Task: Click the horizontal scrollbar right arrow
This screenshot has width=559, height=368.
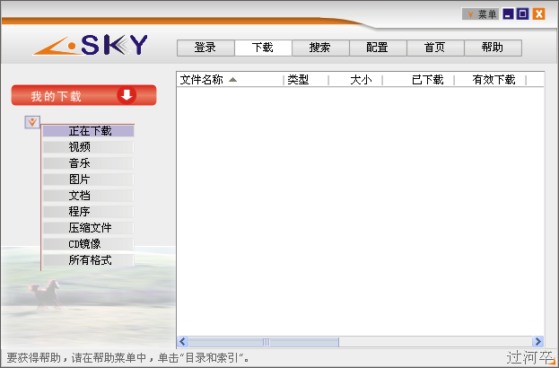Action: click(537, 342)
